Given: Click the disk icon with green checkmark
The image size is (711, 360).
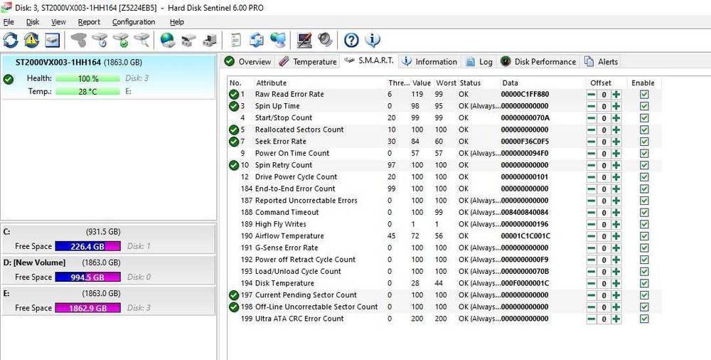Looking at the screenshot, I should click(121, 40).
